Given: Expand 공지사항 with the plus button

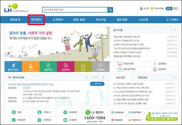Looking at the screenshot, I should (175, 30).
